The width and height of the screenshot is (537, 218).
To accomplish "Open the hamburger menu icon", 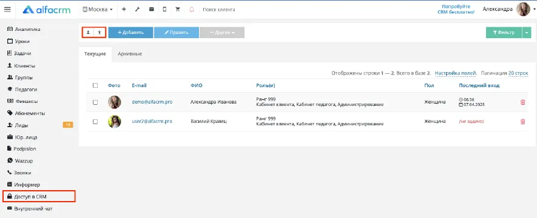I will pyautogui.click(x=7, y=9).
